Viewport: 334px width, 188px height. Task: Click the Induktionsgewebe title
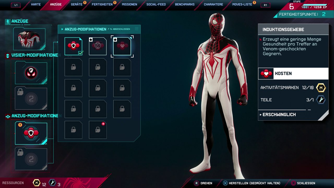click(283, 30)
